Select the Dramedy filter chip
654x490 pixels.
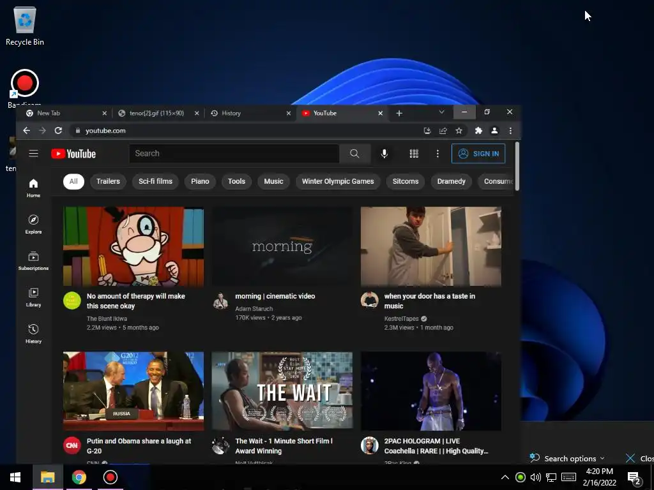452,181
